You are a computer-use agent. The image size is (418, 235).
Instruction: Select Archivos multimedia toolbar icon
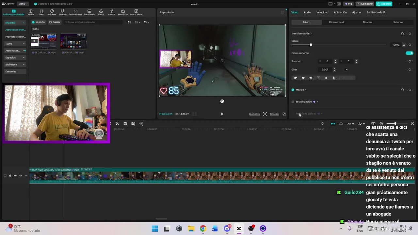13,12
